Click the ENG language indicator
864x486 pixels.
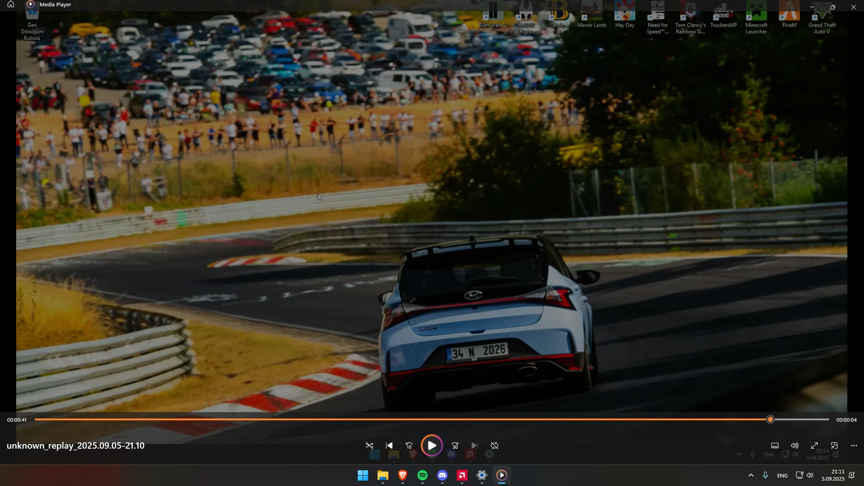tap(783, 476)
